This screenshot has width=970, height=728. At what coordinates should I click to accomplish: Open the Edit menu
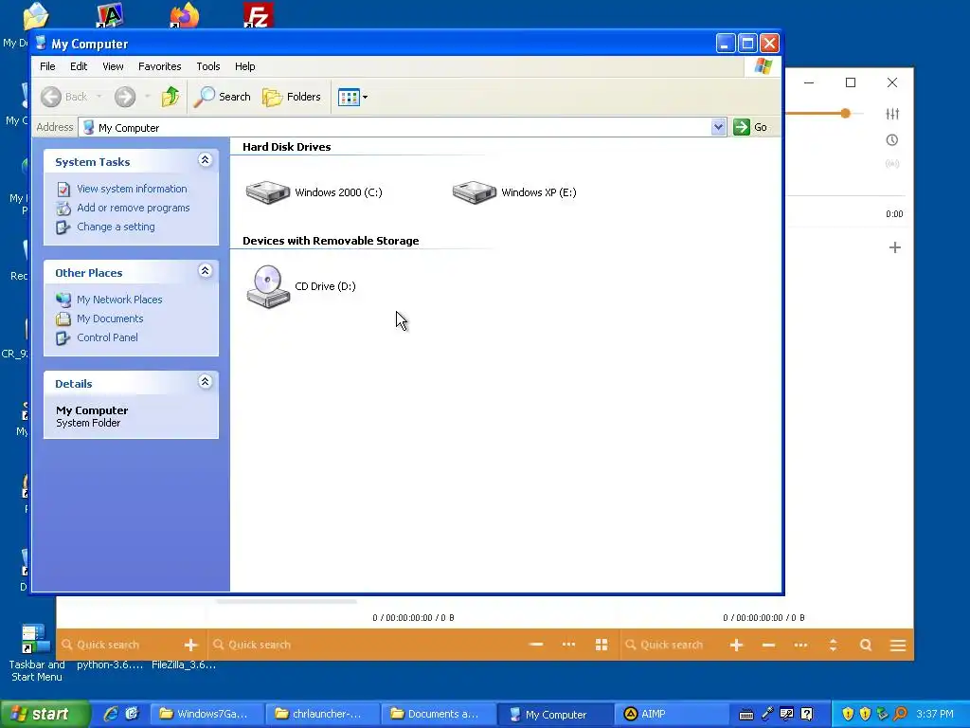pyautogui.click(x=79, y=66)
